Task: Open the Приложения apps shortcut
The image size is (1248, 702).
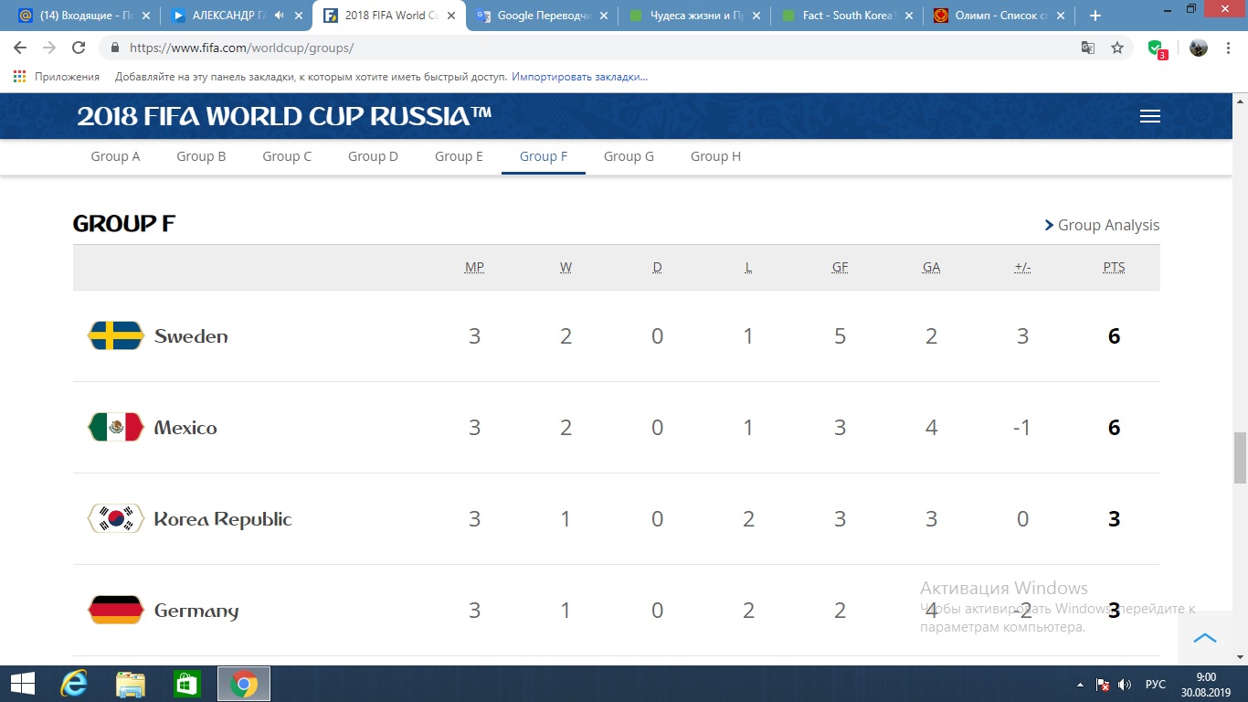Action: coord(57,77)
